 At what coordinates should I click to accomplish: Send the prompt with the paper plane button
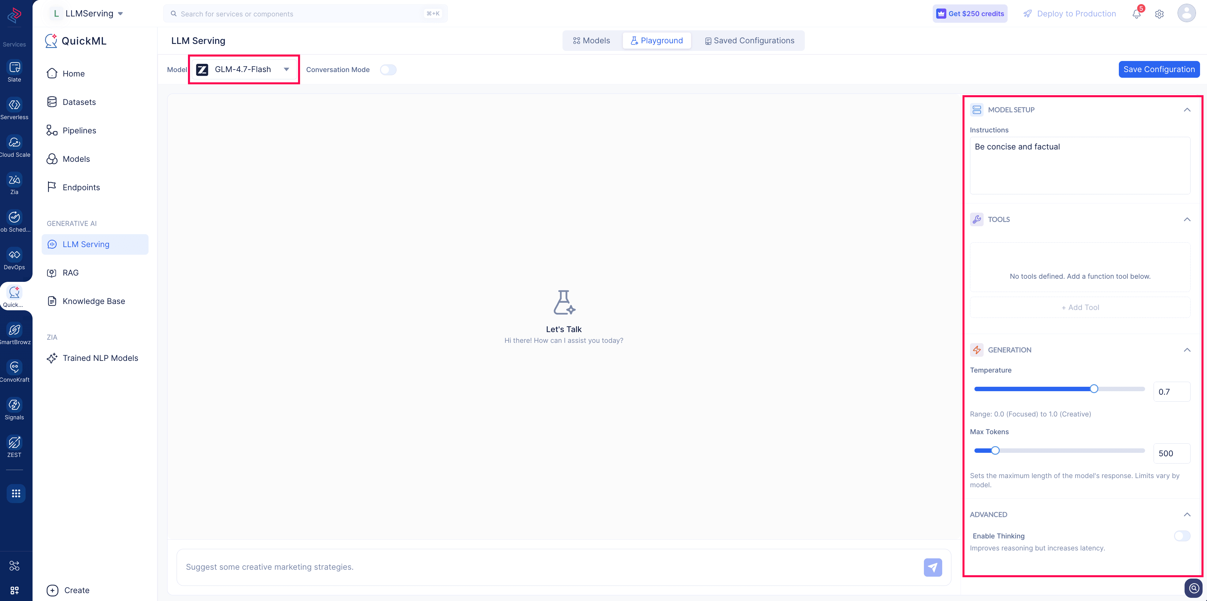click(933, 567)
